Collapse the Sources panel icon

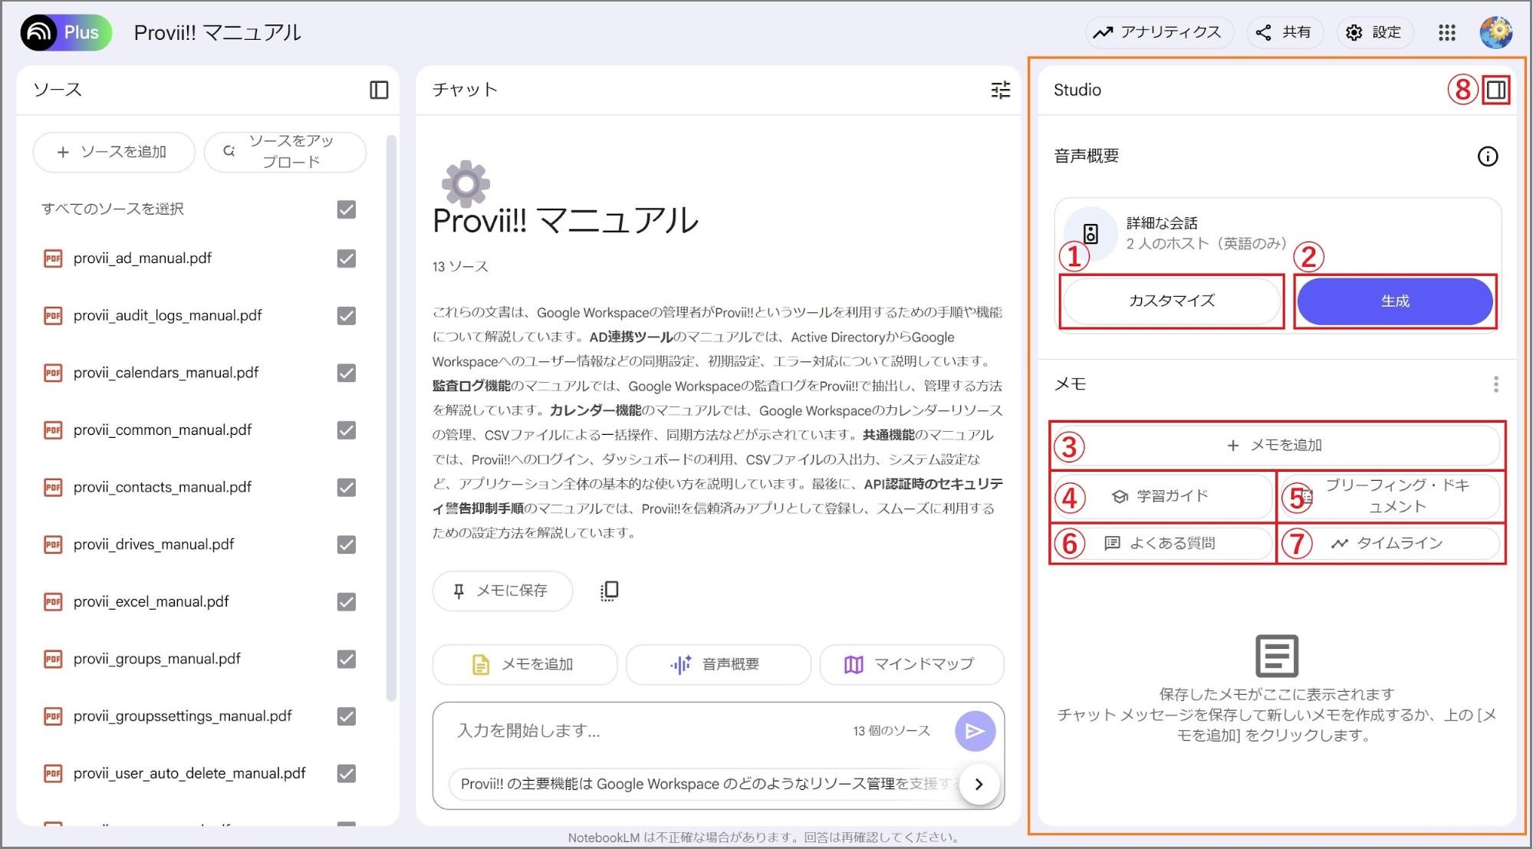379,90
